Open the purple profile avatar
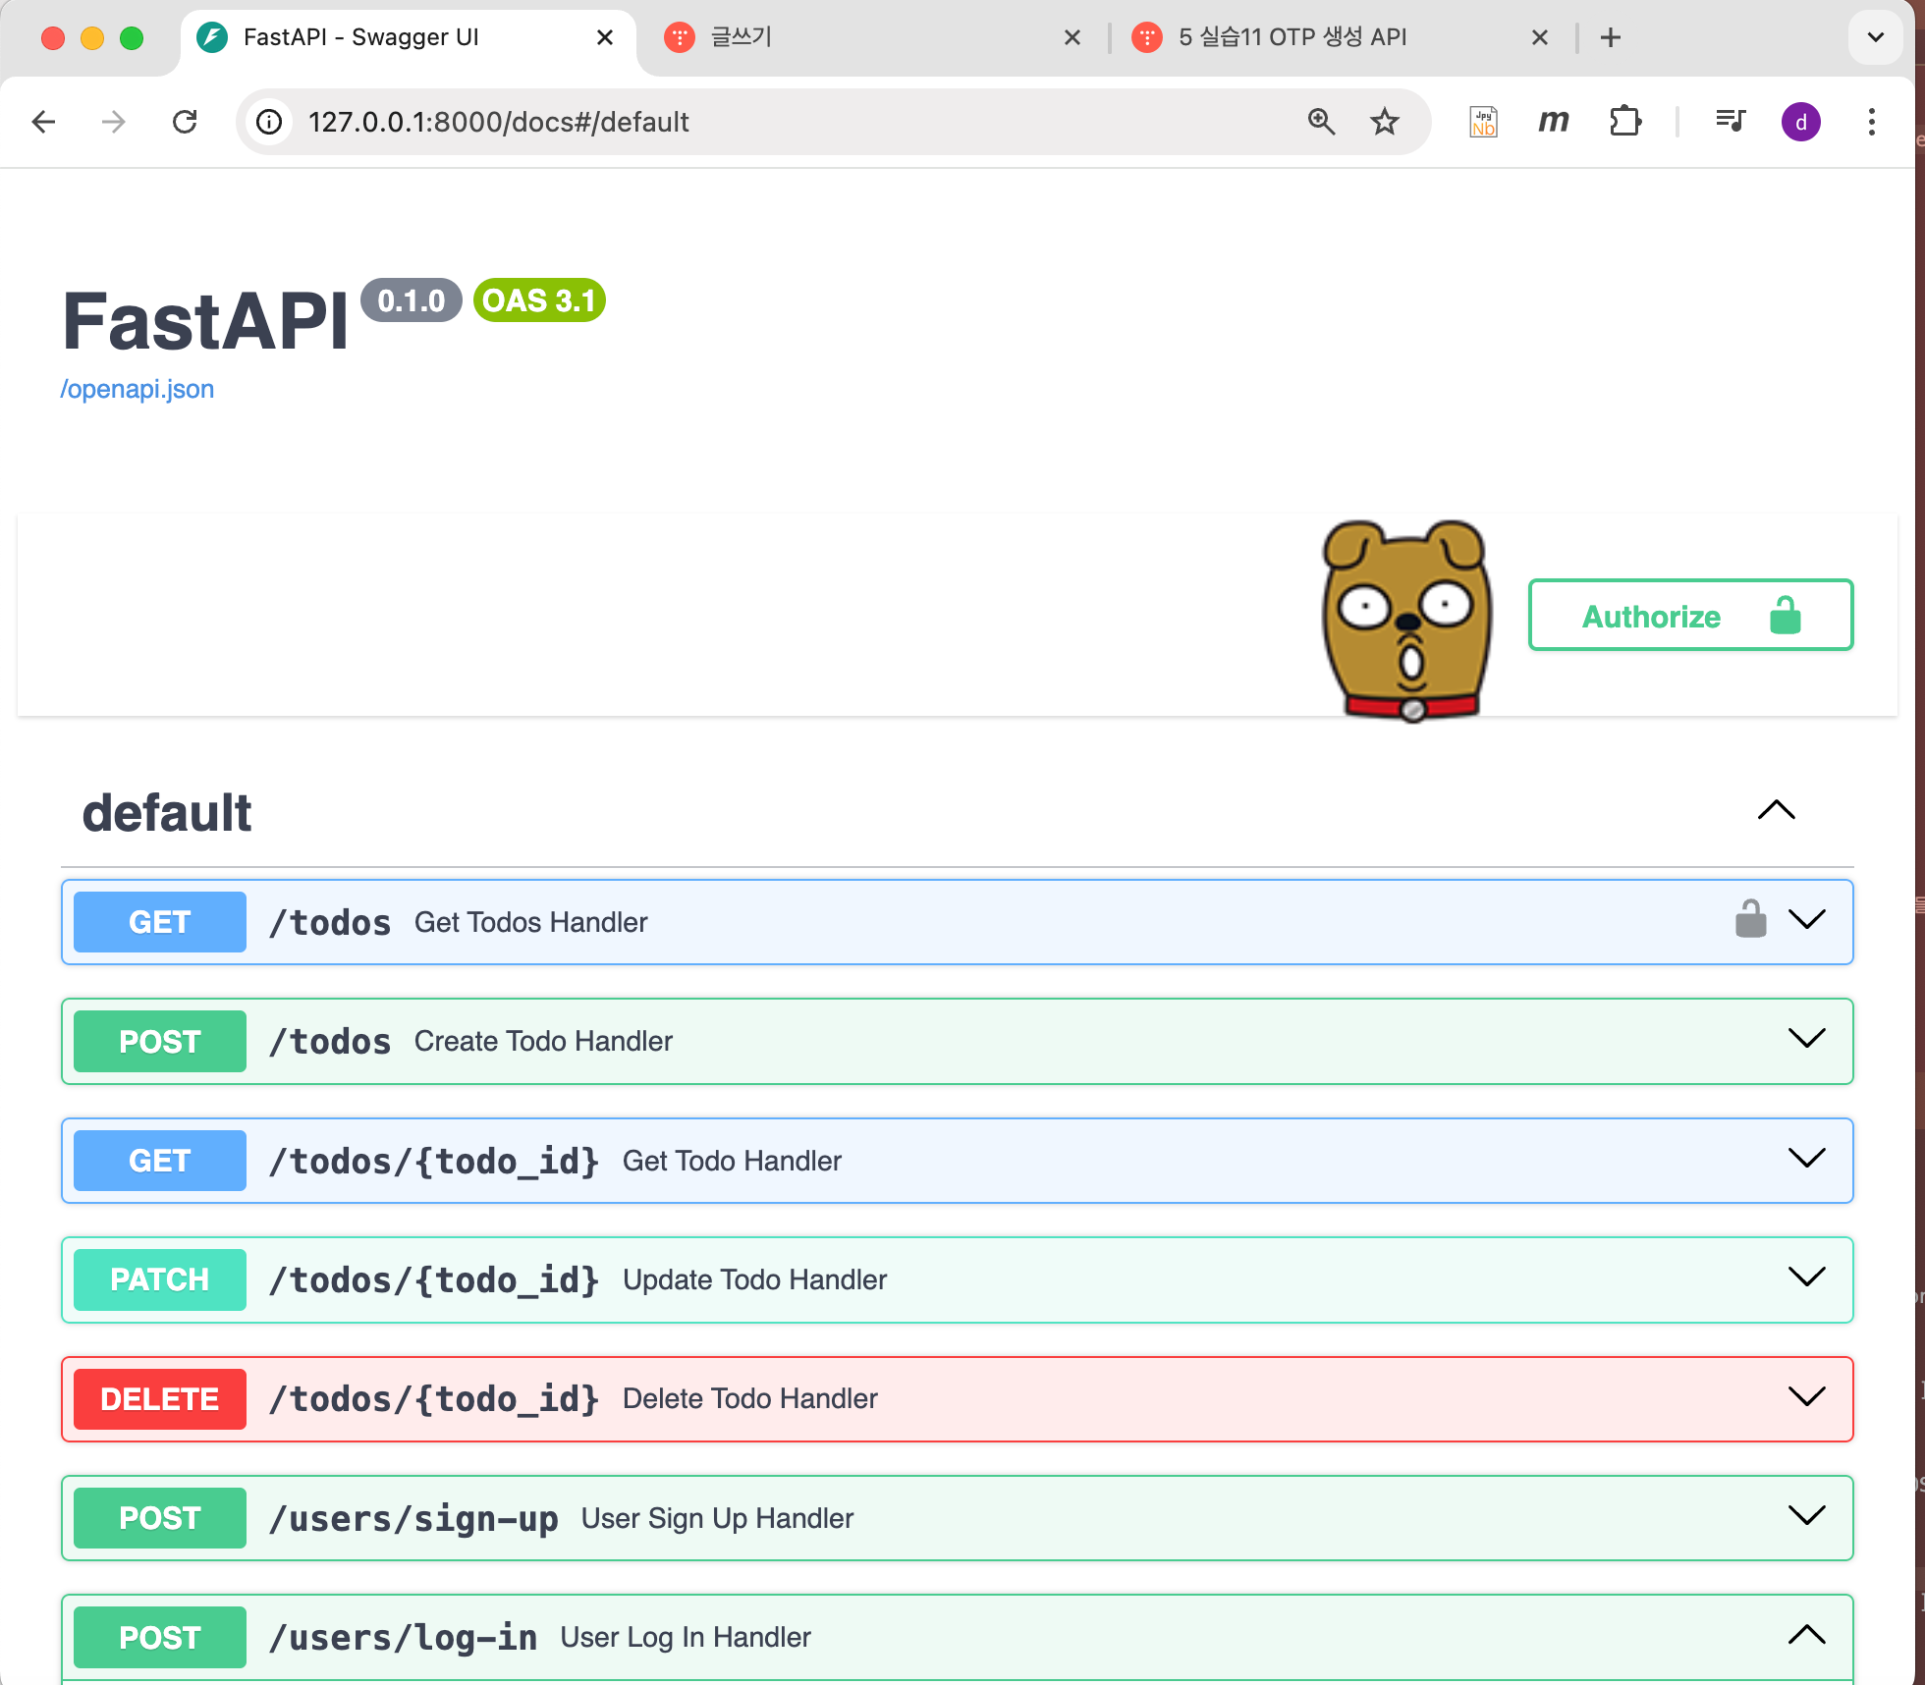The image size is (1925, 1685). click(1800, 122)
